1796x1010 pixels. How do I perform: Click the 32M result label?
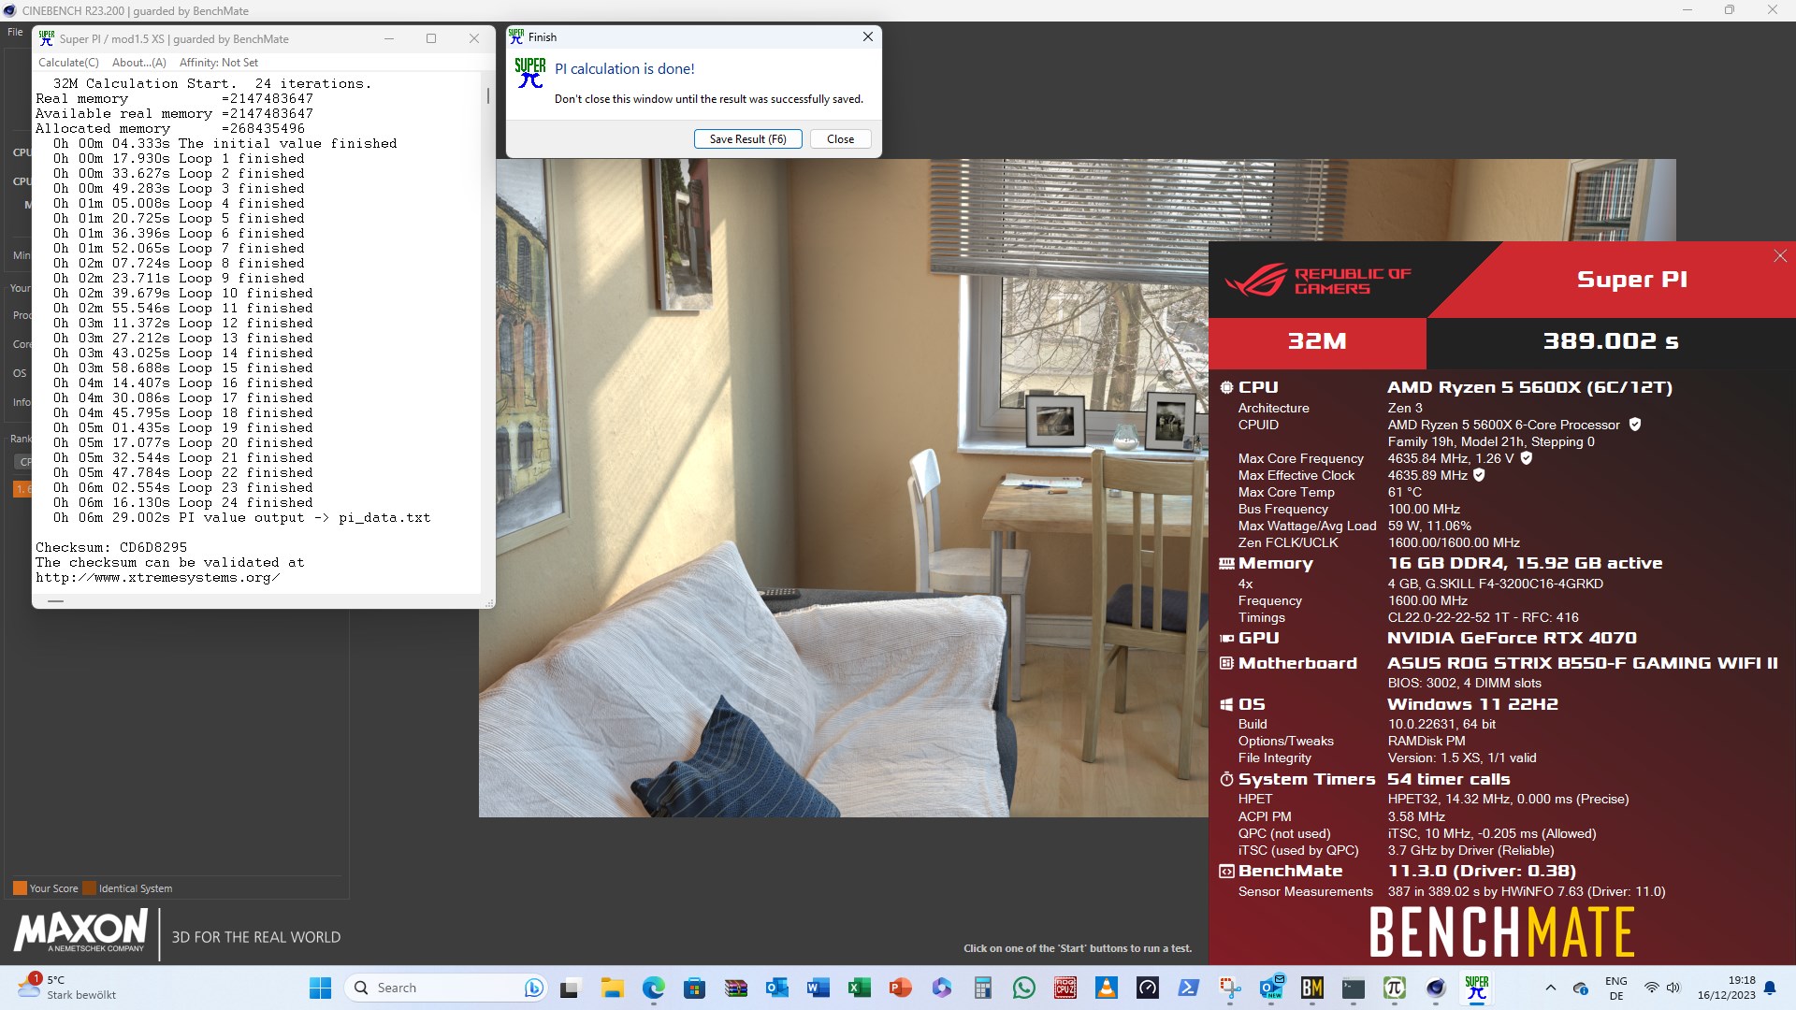coord(1317,341)
